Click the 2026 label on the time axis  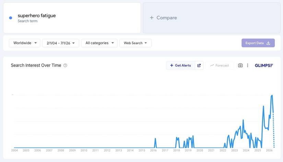tap(269, 150)
